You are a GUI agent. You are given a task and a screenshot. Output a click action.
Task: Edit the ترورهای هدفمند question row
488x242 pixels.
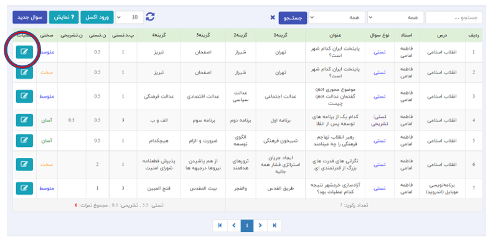[24, 164]
